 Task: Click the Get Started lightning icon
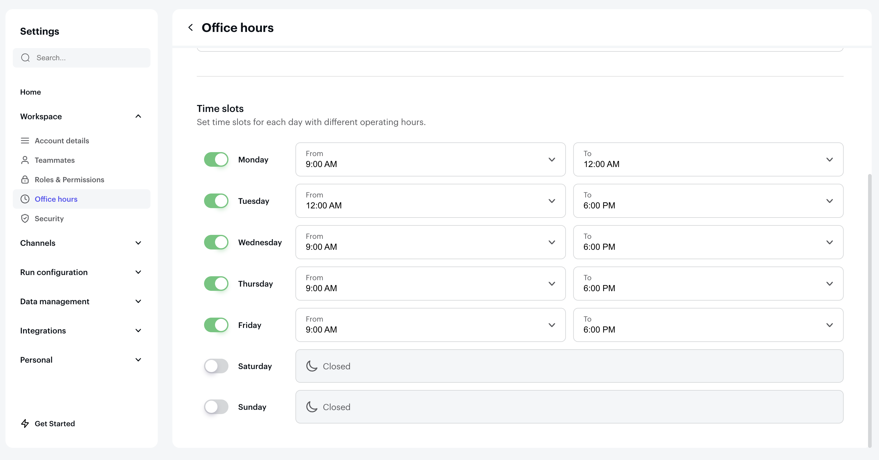point(25,423)
